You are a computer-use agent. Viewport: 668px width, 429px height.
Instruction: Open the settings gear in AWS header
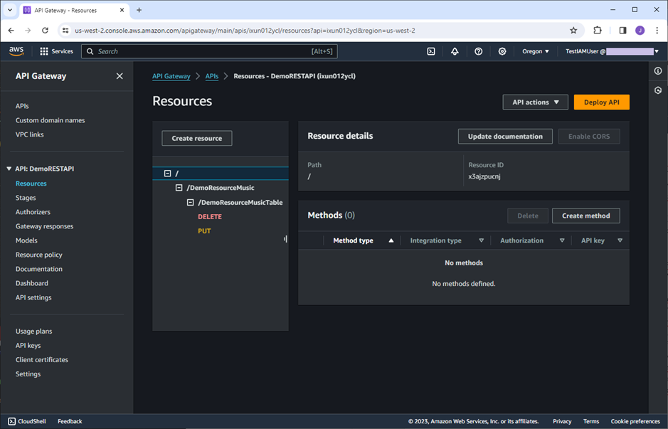[502, 51]
